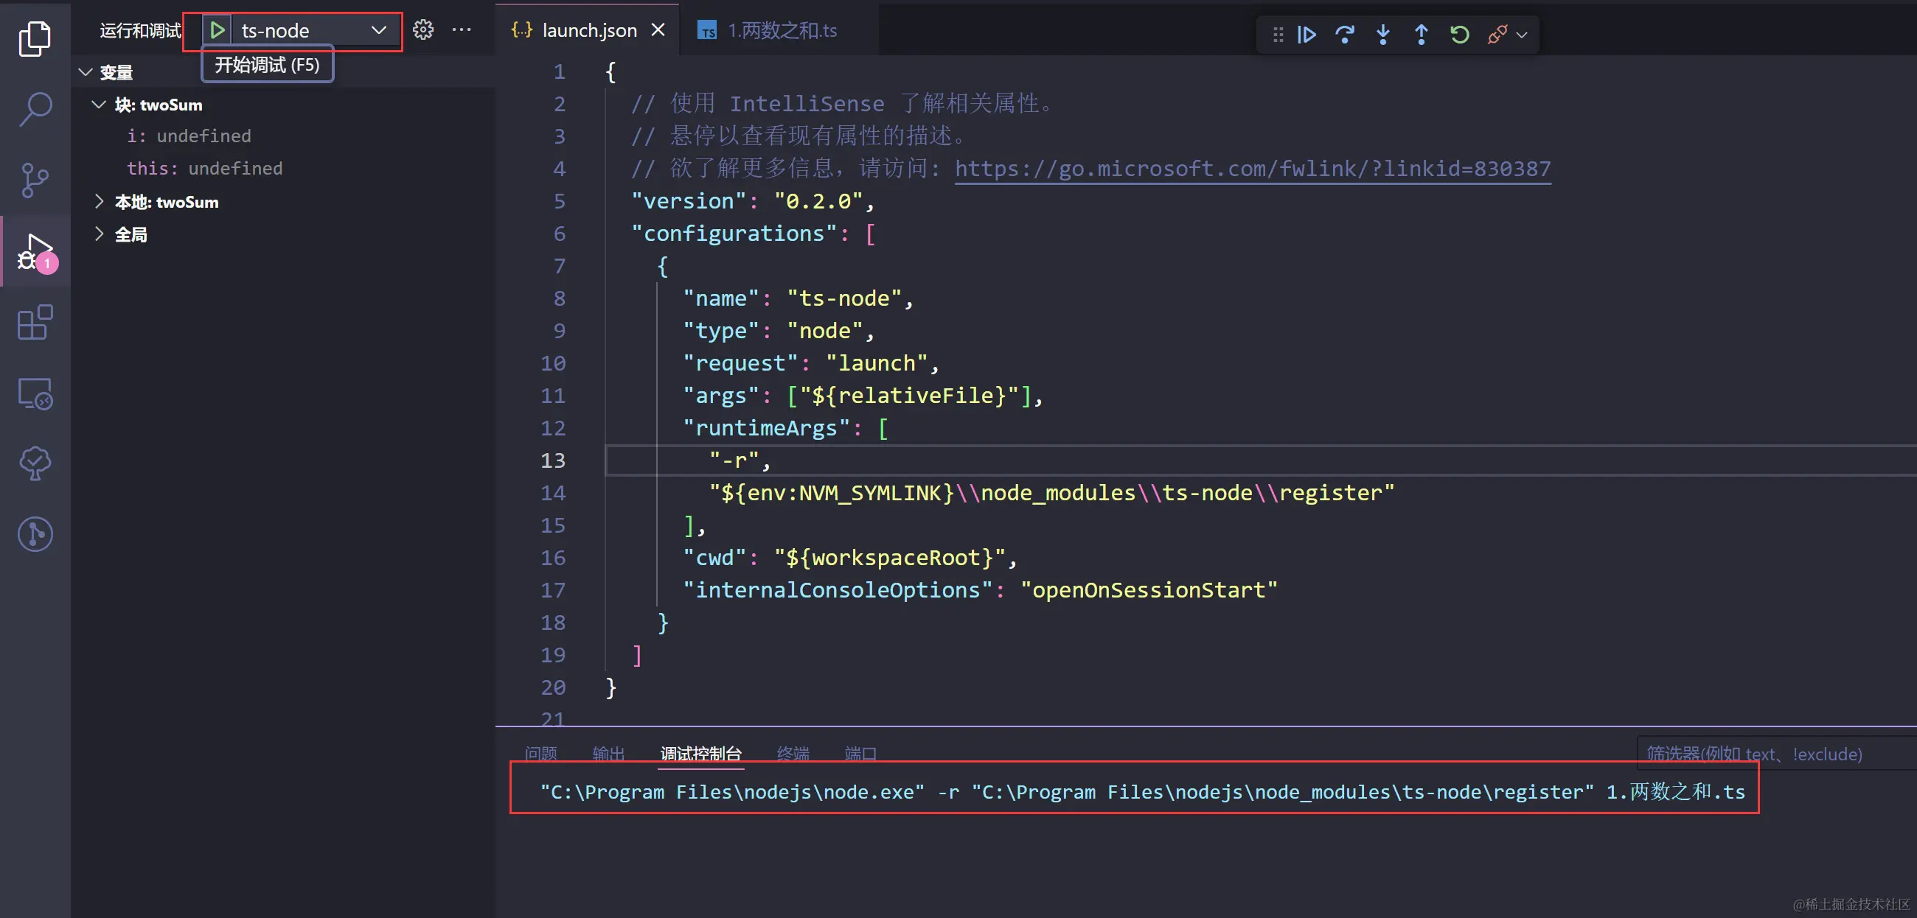Open the 终端 panel tab
This screenshot has height=918, width=1917.
[x=793, y=753]
